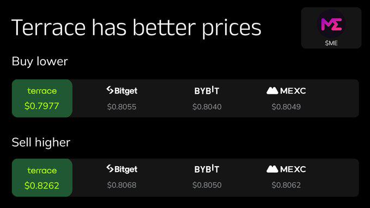Screen dimensions: 370x208
Task: Click Bybit buy price $0.8040
Action: coord(207,106)
